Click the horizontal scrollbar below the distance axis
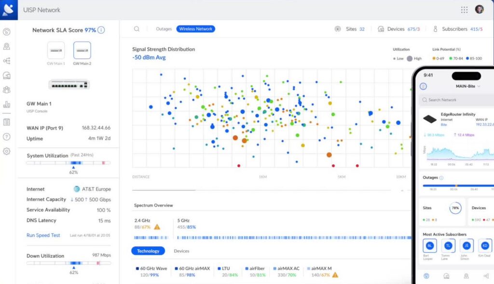 pyautogui.click(x=164, y=190)
